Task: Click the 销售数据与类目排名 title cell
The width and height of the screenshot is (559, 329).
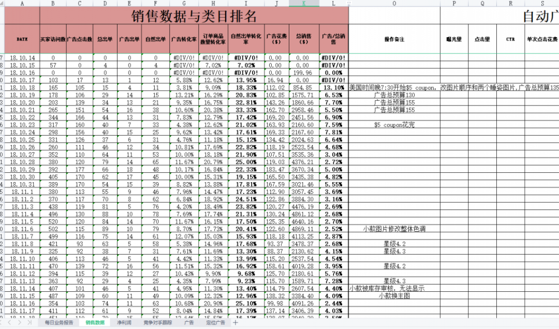Action: click(194, 16)
